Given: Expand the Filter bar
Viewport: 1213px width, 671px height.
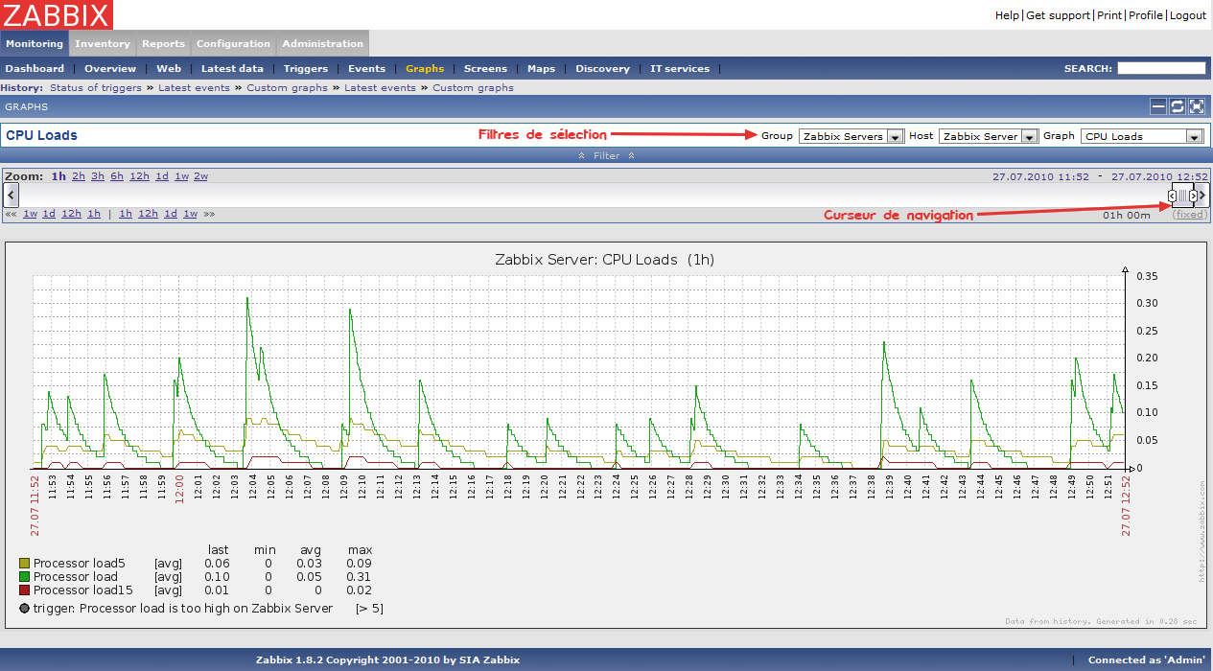Looking at the screenshot, I should coord(606,155).
